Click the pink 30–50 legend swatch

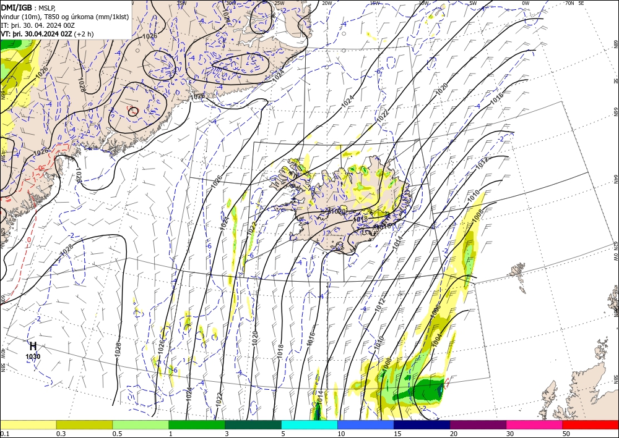click(535, 424)
